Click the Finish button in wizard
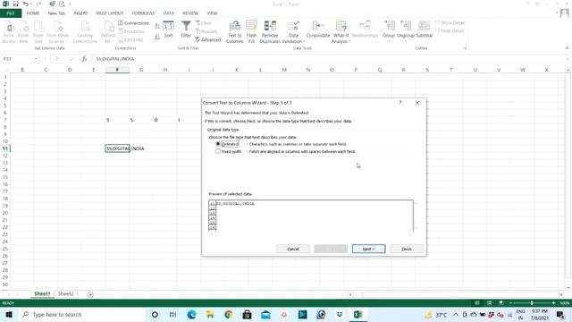Screen dimensions: 572x322 click(407, 249)
